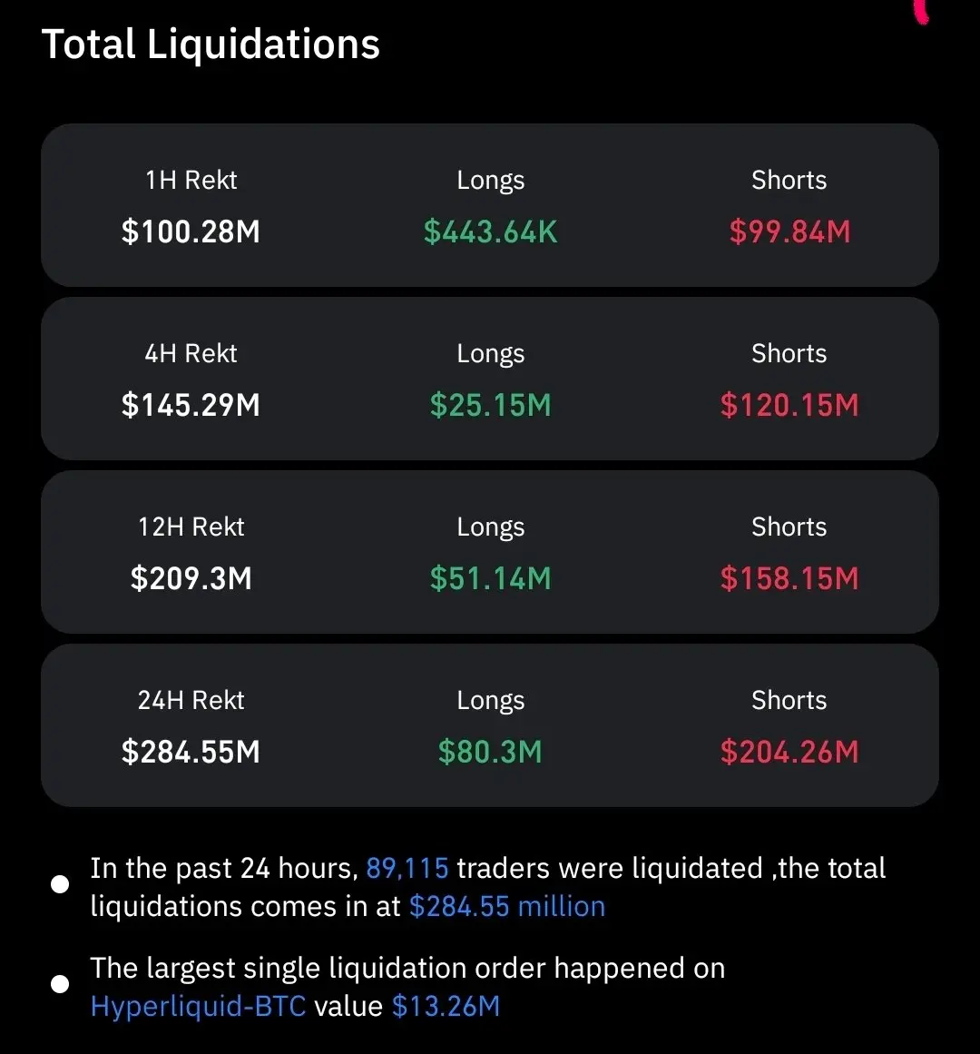This screenshot has width=980, height=1054.
Task: Select the $13.26M largest liquidation value
Action: coord(446,1006)
